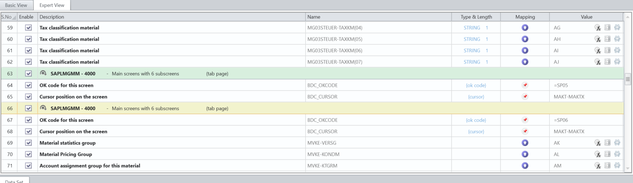The width and height of the screenshot is (633, 183).
Task: Click the S.No column sort arrow
Action: coord(14,18)
